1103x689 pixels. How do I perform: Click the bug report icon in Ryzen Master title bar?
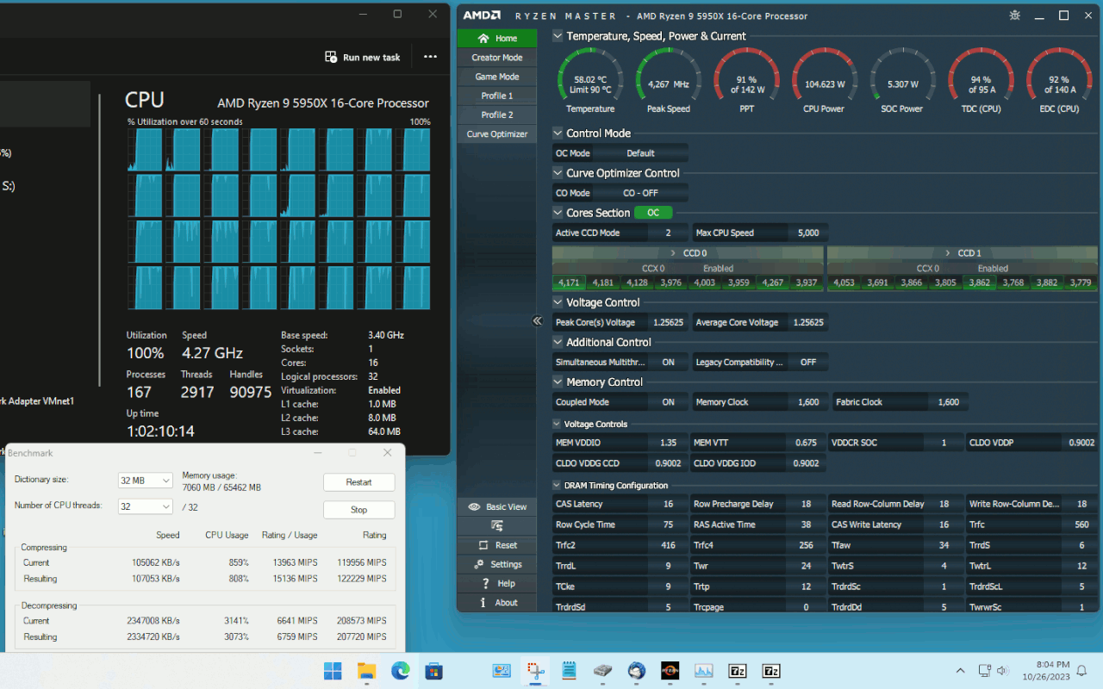(x=1015, y=16)
